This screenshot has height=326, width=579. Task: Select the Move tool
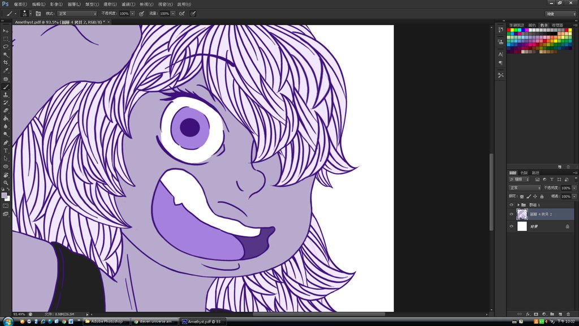pyautogui.click(x=6, y=31)
